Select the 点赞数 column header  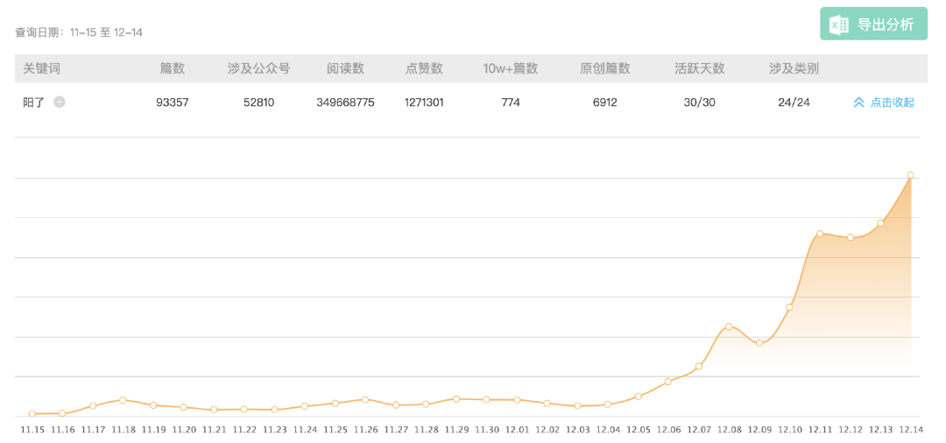pos(424,68)
